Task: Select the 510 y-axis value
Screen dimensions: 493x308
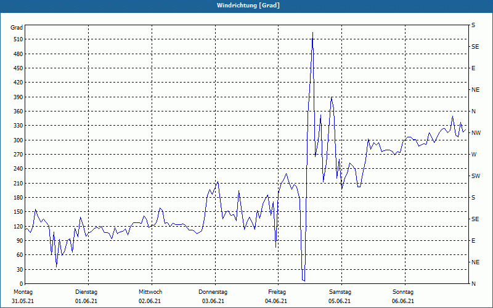Action: click(18, 39)
